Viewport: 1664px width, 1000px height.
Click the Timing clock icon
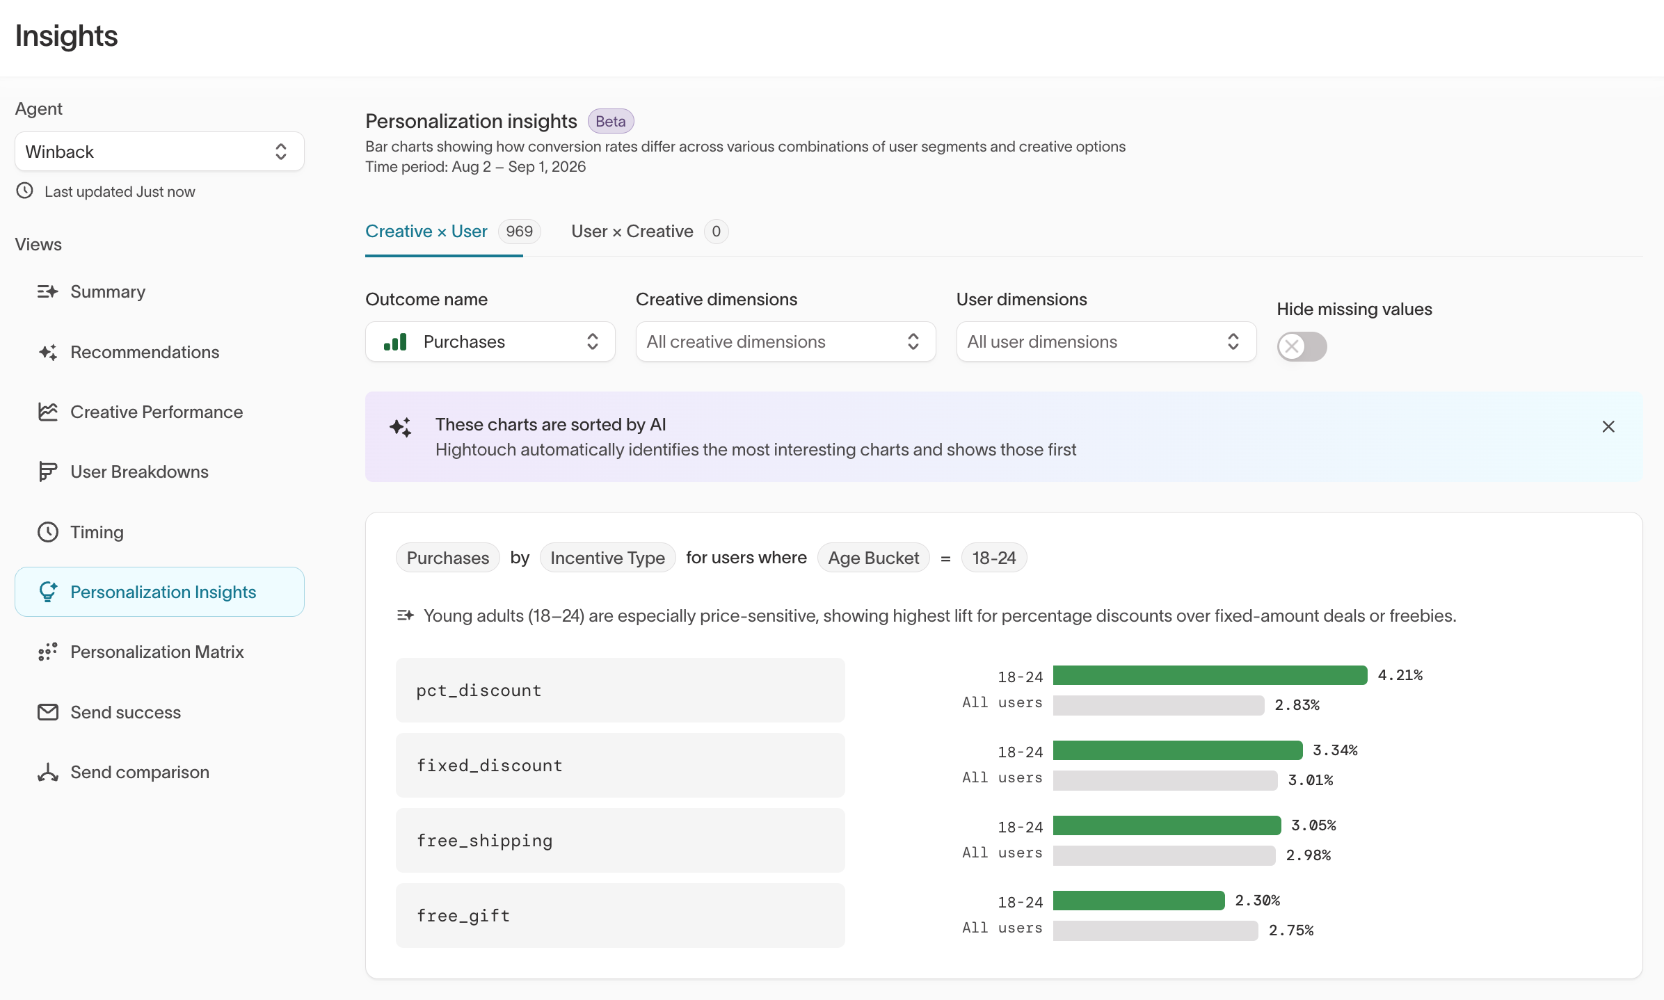[47, 532]
